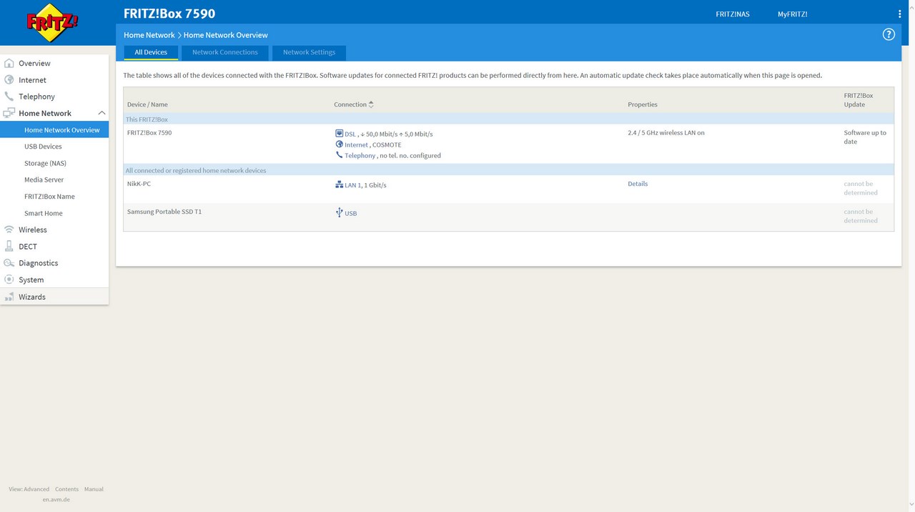Open Contents link in footer
Screen dimensions: 915x512
tap(66, 489)
